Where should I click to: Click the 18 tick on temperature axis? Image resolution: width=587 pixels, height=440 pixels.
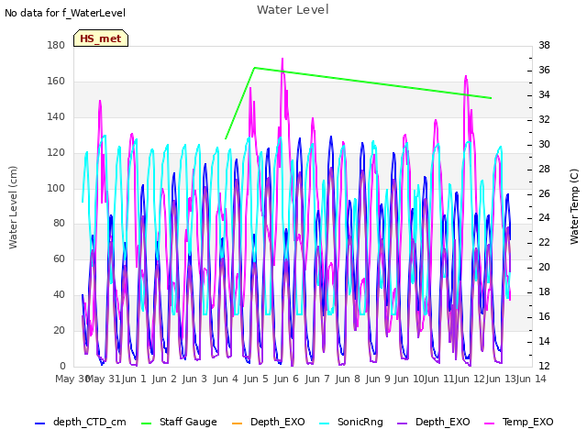point(544,291)
